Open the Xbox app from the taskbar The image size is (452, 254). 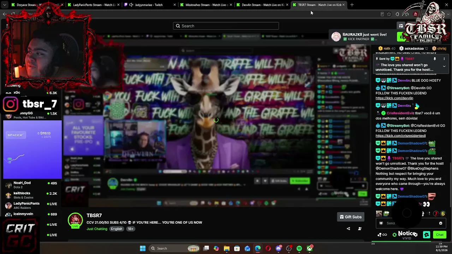coord(310,248)
